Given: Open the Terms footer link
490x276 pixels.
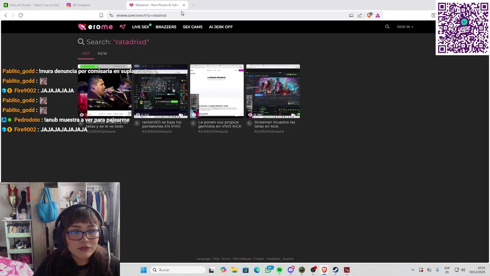Looking at the screenshot, I should point(226,259).
